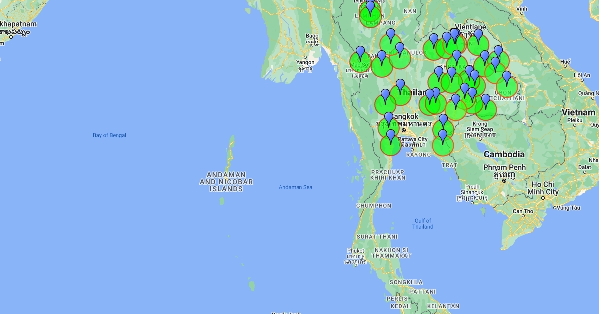This screenshot has width=599, height=314.
Task: Select the southernmost pin north of Trat
Action: coord(443,136)
